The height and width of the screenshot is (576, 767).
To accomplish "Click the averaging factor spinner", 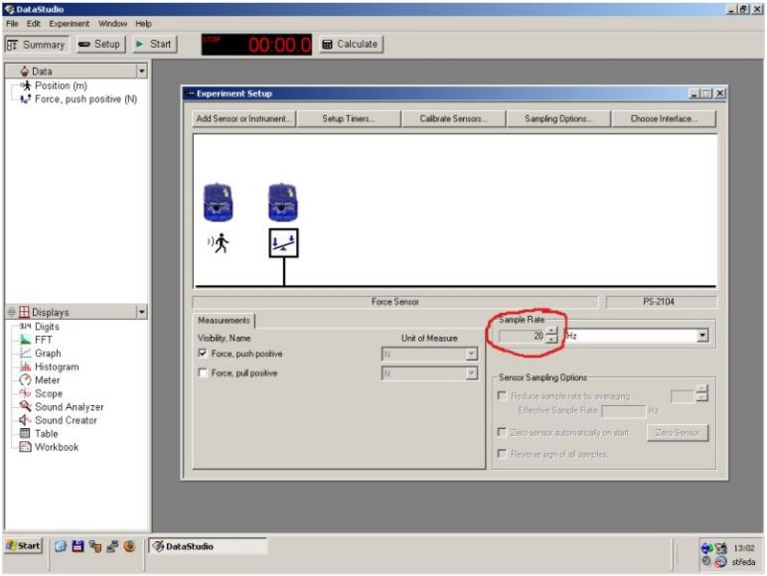I will point(702,393).
